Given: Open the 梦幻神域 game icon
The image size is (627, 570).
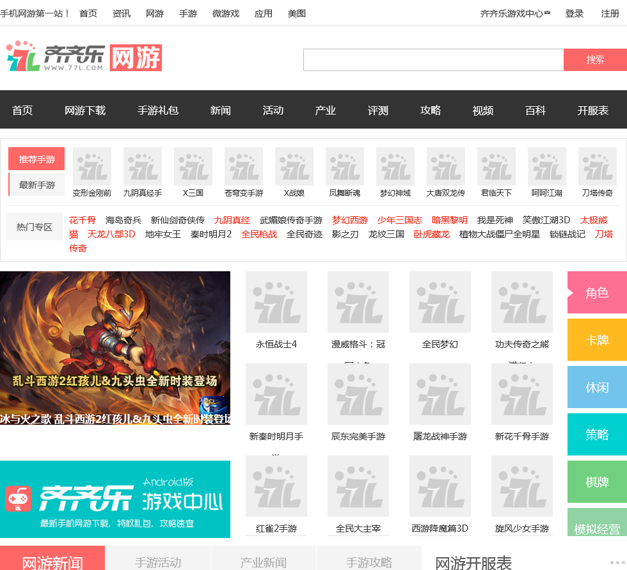Looking at the screenshot, I should pos(395,166).
